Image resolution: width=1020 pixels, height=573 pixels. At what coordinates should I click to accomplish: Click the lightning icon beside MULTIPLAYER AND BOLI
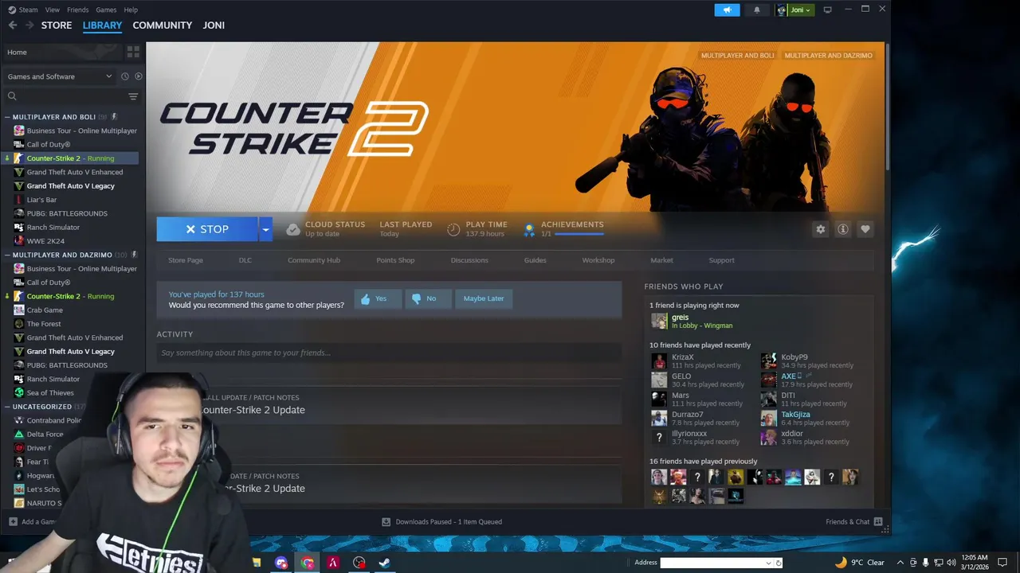(x=115, y=117)
